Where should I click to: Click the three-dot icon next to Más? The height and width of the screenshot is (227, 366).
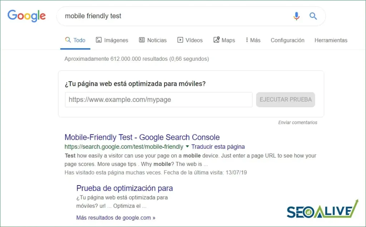[247, 40]
